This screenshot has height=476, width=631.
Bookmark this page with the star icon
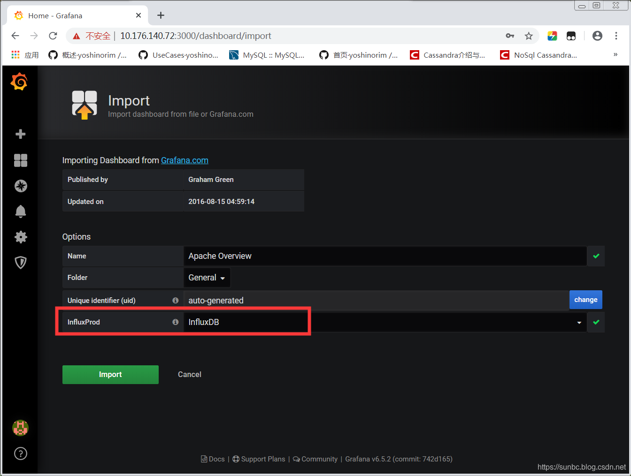click(x=529, y=36)
